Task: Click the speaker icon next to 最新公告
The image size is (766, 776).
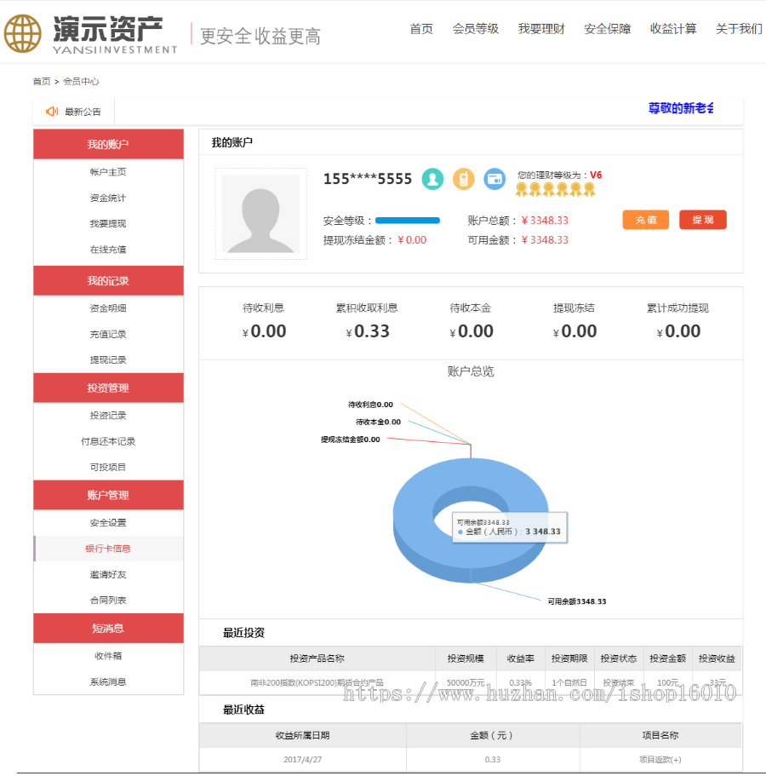Action: [x=50, y=112]
